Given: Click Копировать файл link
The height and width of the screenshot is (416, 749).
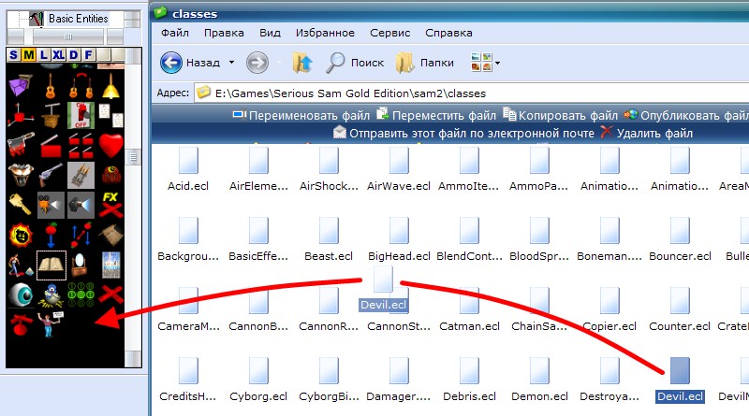Looking at the screenshot, I should (x=561, y=115).
